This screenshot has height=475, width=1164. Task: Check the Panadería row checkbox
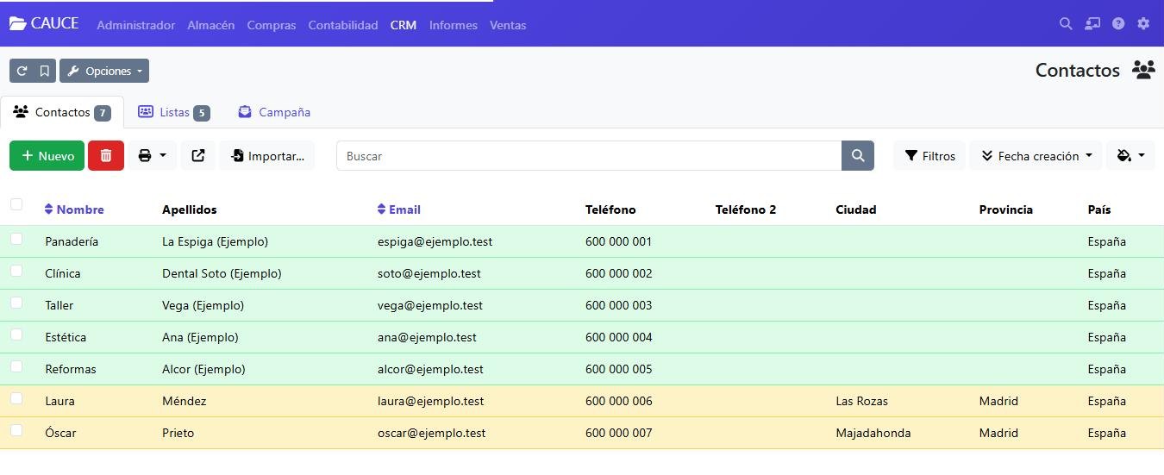click(16, 239)
